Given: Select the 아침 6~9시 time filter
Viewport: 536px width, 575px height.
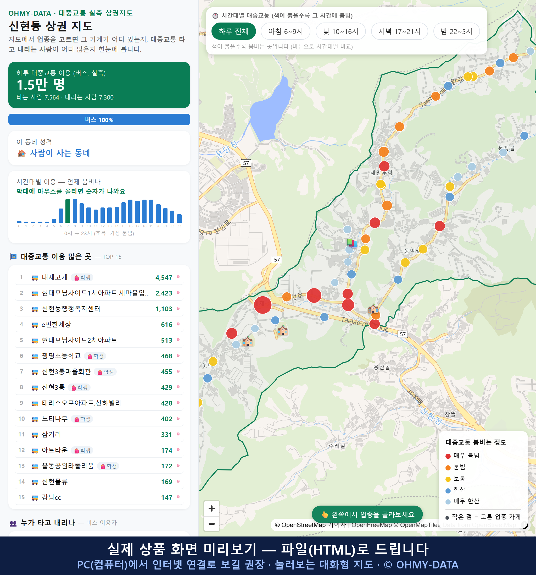Looking at the screenshot, I should pos(286,31).
